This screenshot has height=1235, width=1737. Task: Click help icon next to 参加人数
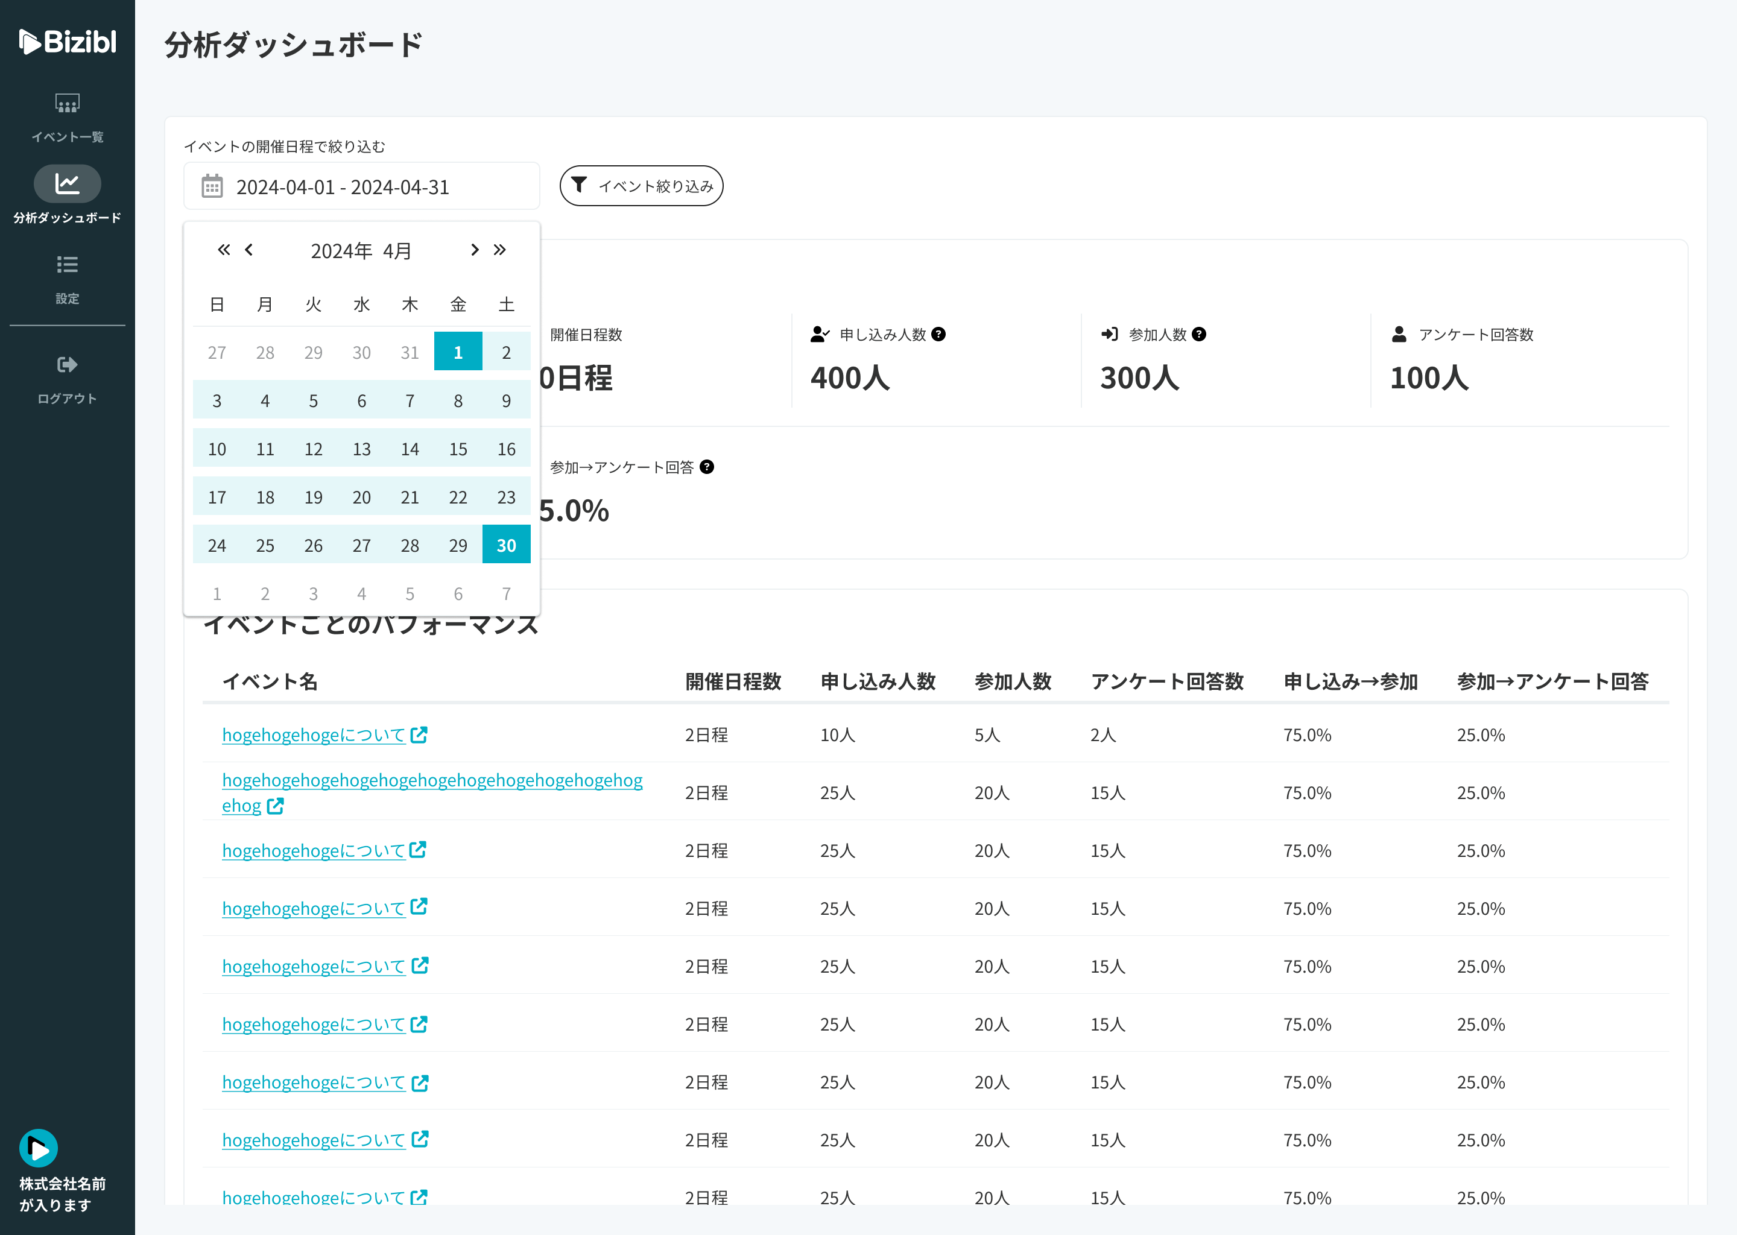point(1198,335)
